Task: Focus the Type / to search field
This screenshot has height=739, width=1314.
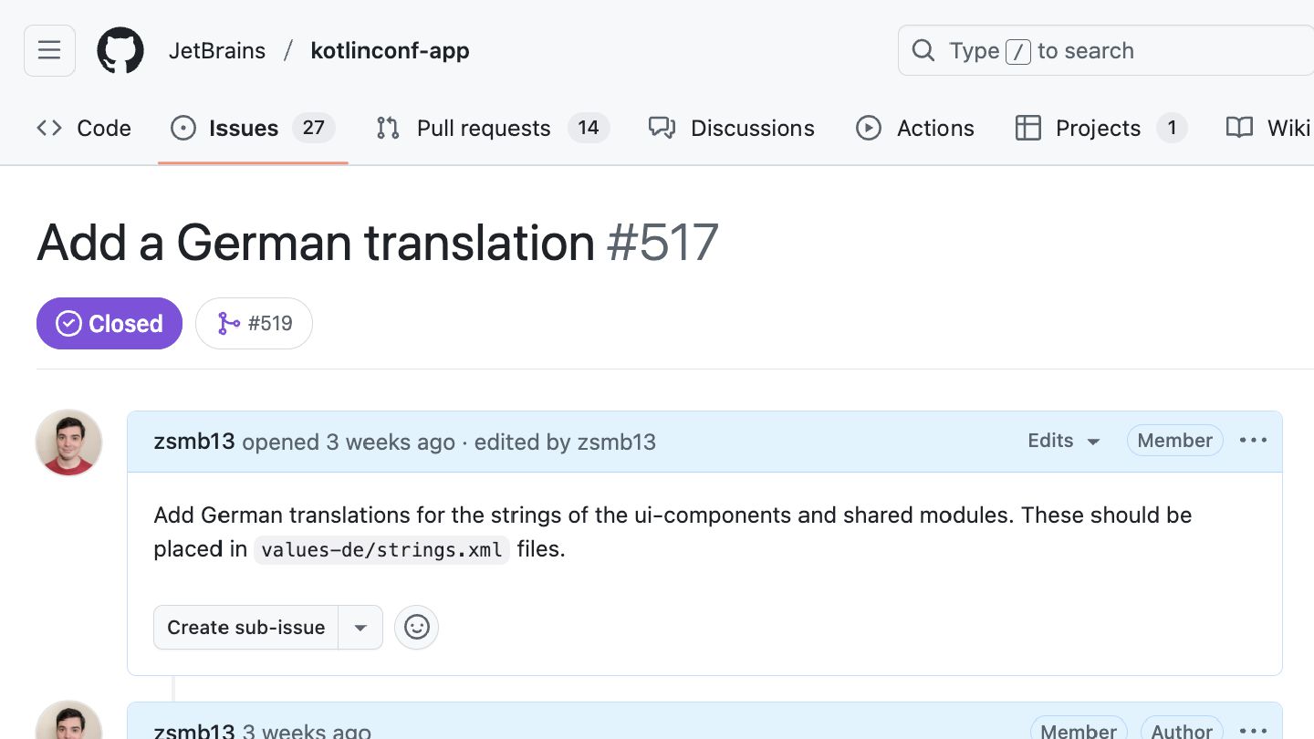Action: point(1106,50)
